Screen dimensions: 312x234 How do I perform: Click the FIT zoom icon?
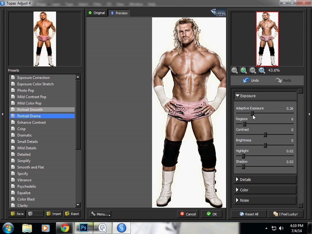[253, 70]
